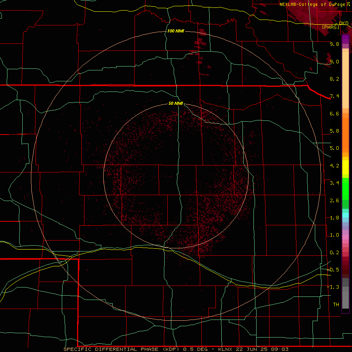Pick the cyan band of color bar
This screenshot has height=352, width=352.
click(345, 215)
